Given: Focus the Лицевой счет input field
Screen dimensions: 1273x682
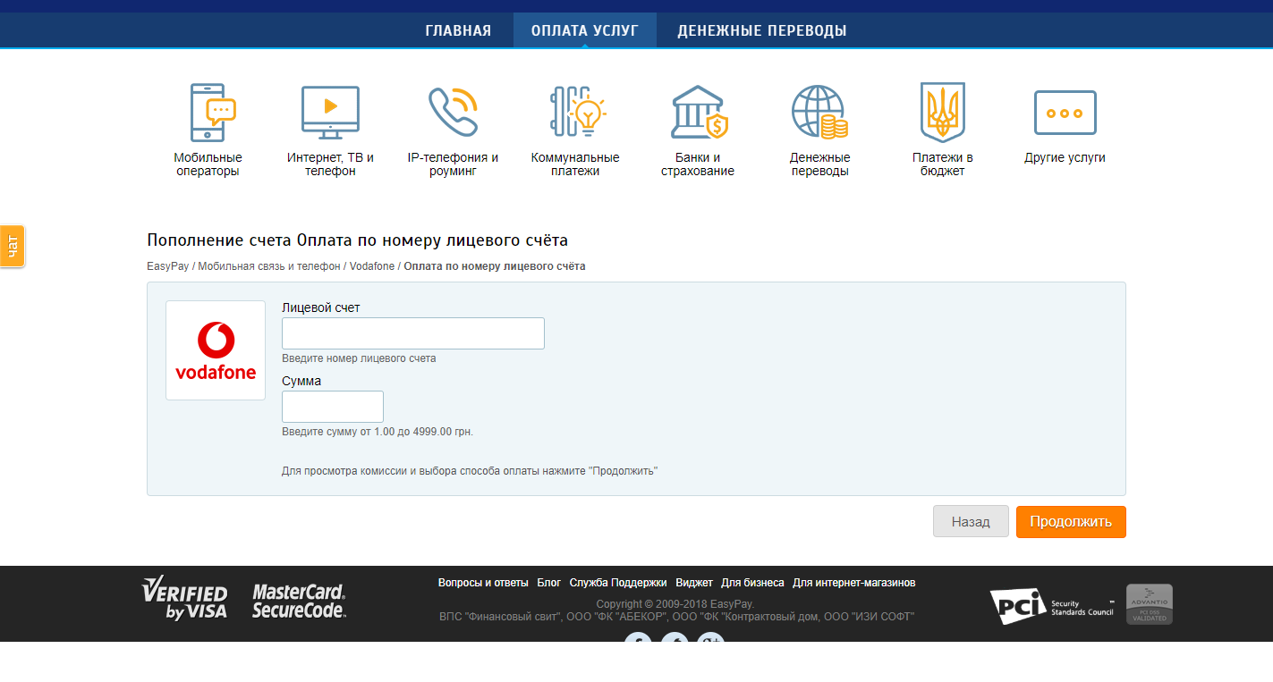Looking at the screenshot, I should (x=413, y=333).
